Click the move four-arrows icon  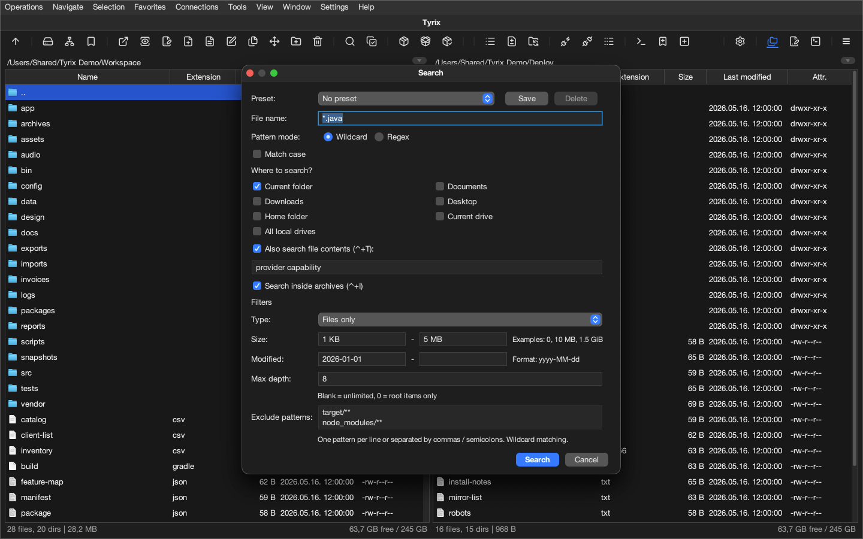click(x=274, y=41)
